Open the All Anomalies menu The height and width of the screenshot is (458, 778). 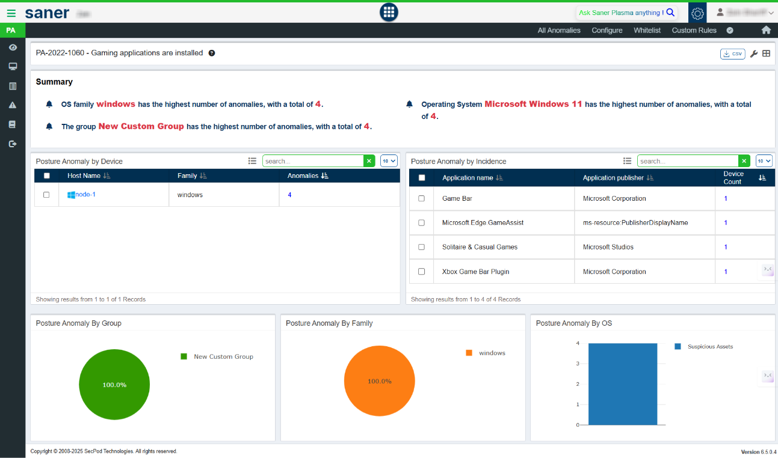pyautogui.click(x=559, y=30)
